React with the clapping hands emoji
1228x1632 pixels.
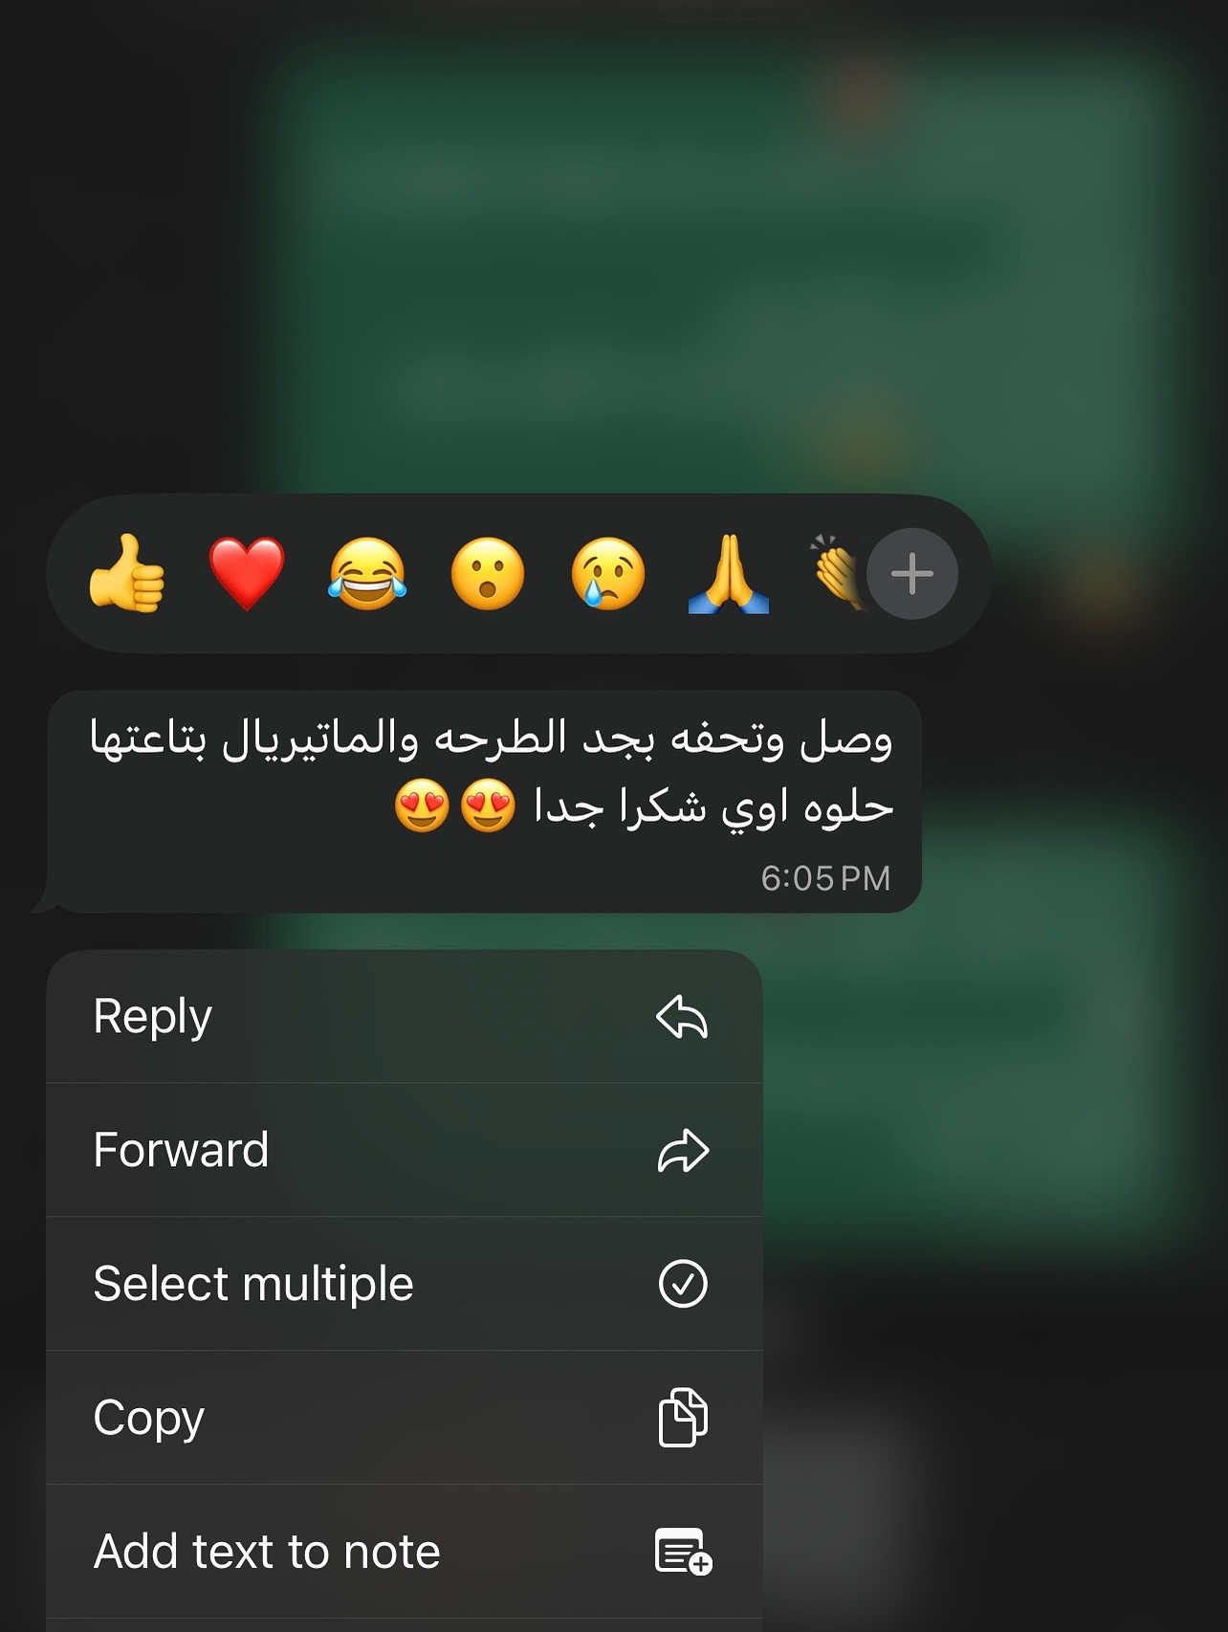[x=837, y=572]
